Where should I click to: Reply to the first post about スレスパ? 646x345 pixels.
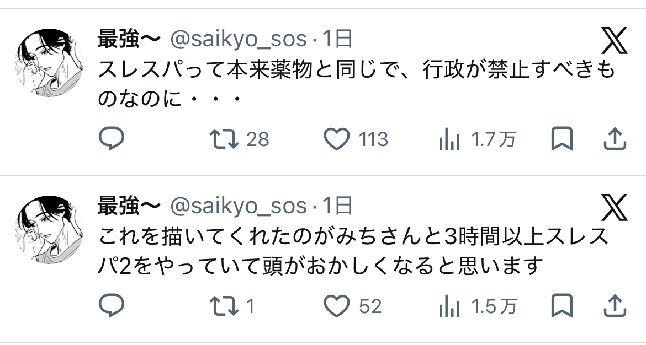coord(112,139)
